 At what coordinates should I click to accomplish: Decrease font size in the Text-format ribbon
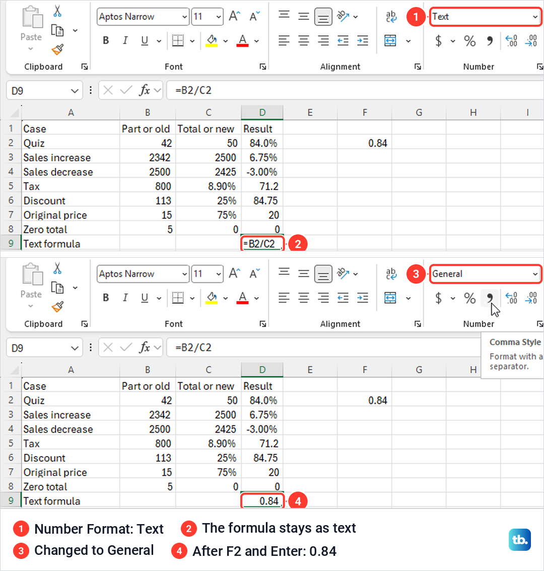coord(254,16)
